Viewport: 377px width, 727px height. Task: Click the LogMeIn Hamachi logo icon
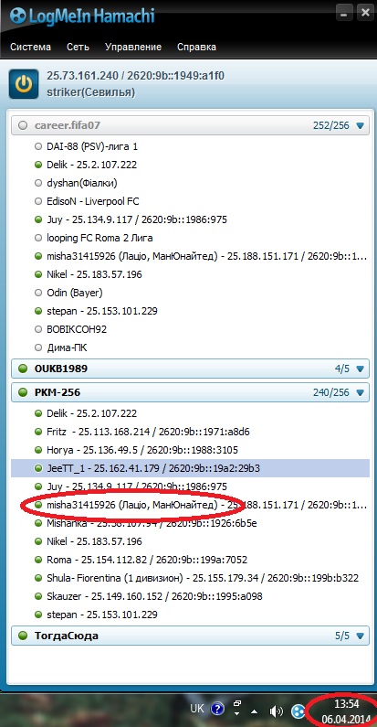point(17,16)
